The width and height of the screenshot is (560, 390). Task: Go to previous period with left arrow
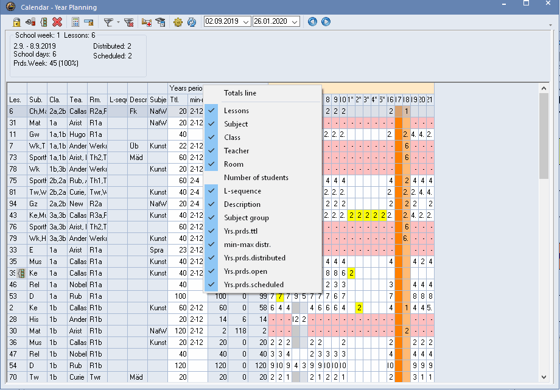tap(312, 22)
